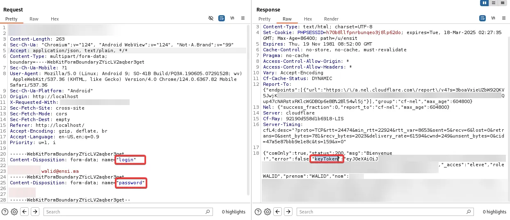Image resolution: width=510 pixels, height=220 pixels.
Task: Toggle word wrap in the Request panel
Action: (222, 18)
